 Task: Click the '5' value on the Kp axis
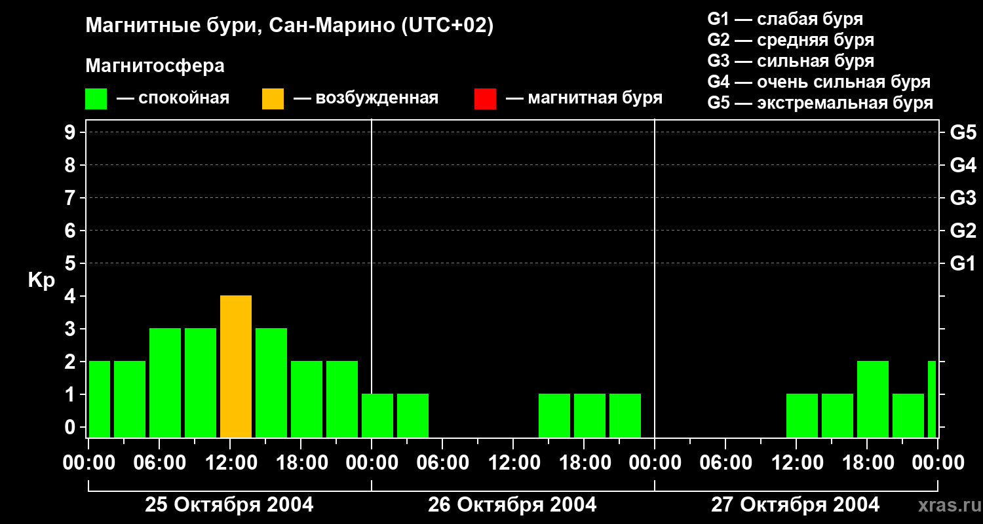tap(71, 263)
